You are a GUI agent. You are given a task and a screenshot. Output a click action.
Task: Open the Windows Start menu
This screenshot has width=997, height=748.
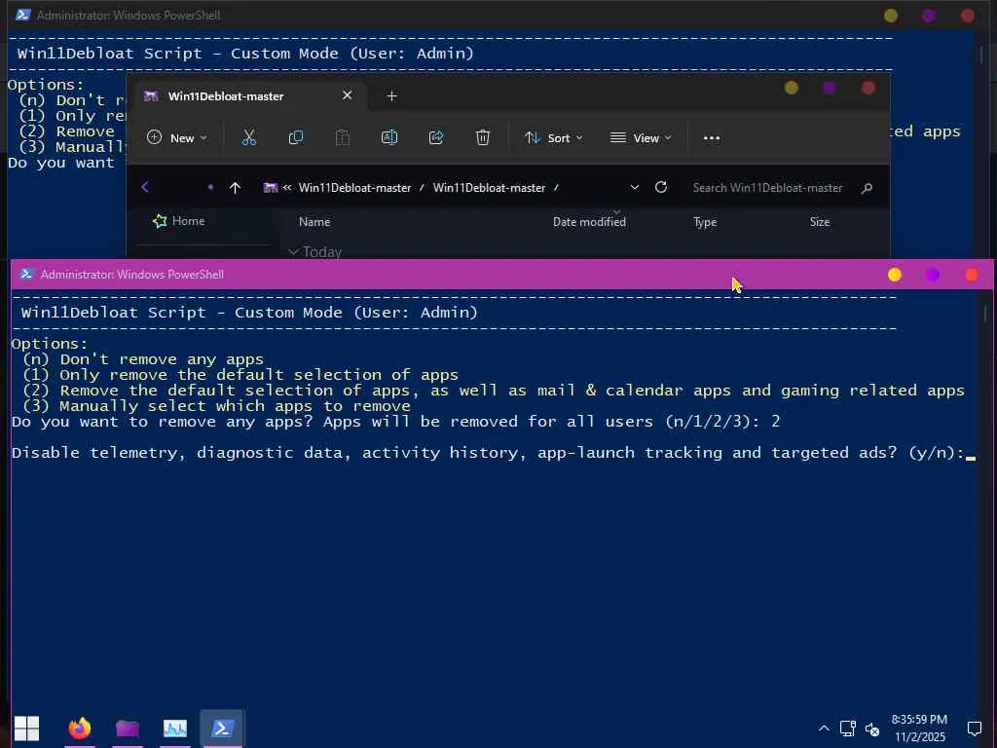(26, 728)
